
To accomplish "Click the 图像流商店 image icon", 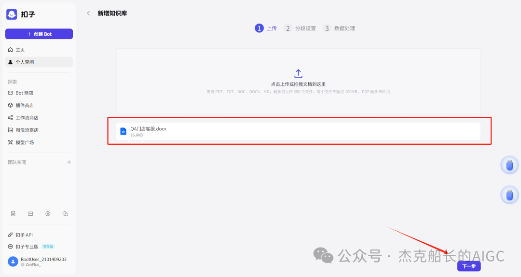I will tap(10, 130).
